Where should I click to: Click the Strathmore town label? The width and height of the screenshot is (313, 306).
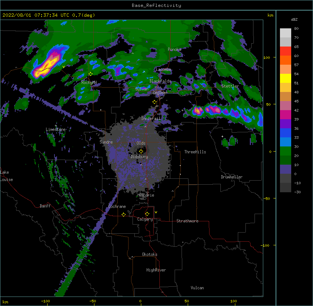pos(187,221)
